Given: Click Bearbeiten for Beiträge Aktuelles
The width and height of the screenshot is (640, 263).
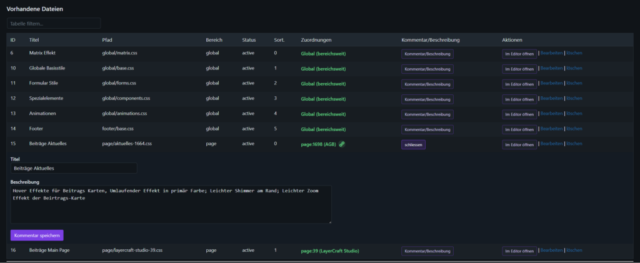Looking at the screenshot, I should pos(551,144).
